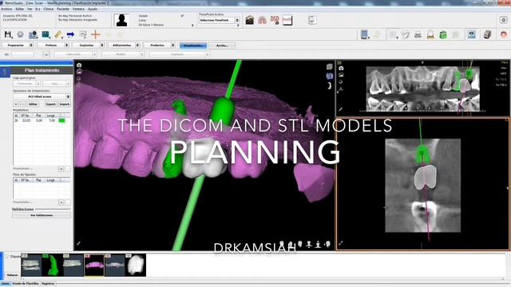
Task: Open the Aditamentos dropdown
Action: [124, 45]
